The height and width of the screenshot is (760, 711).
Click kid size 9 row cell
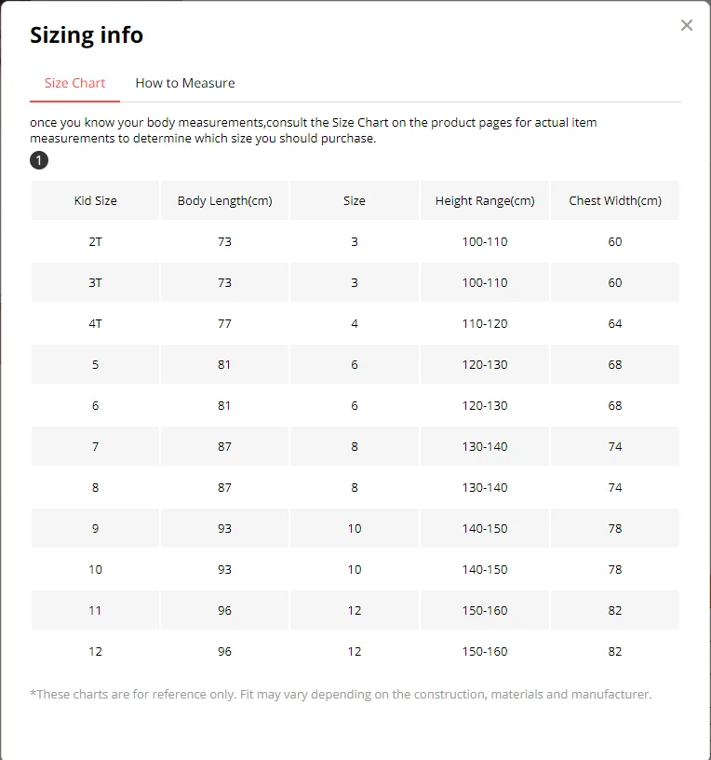point(96,528)
